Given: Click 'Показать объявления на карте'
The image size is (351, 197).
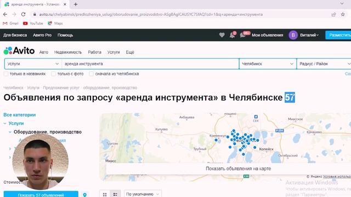Looking at the screenshot, I should tap(238, 169).
